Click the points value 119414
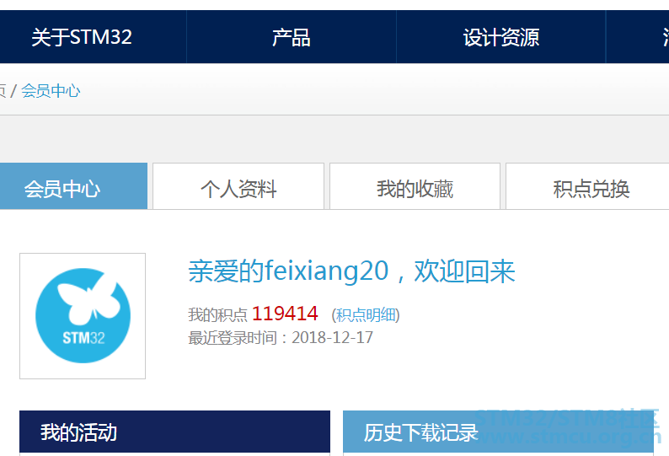The height and width of the screenshot is (456, 669). pos(285,314)
